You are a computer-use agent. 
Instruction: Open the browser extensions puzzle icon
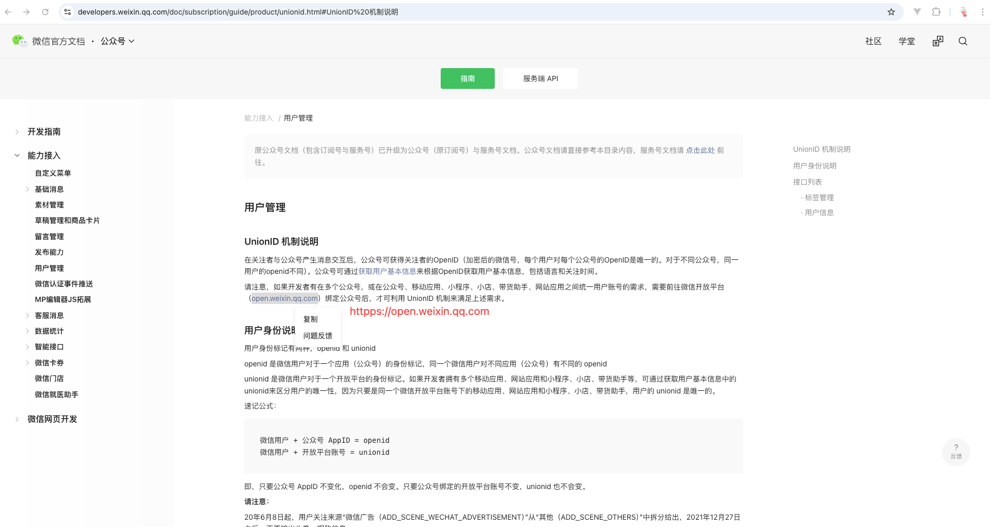coord(936,12)
